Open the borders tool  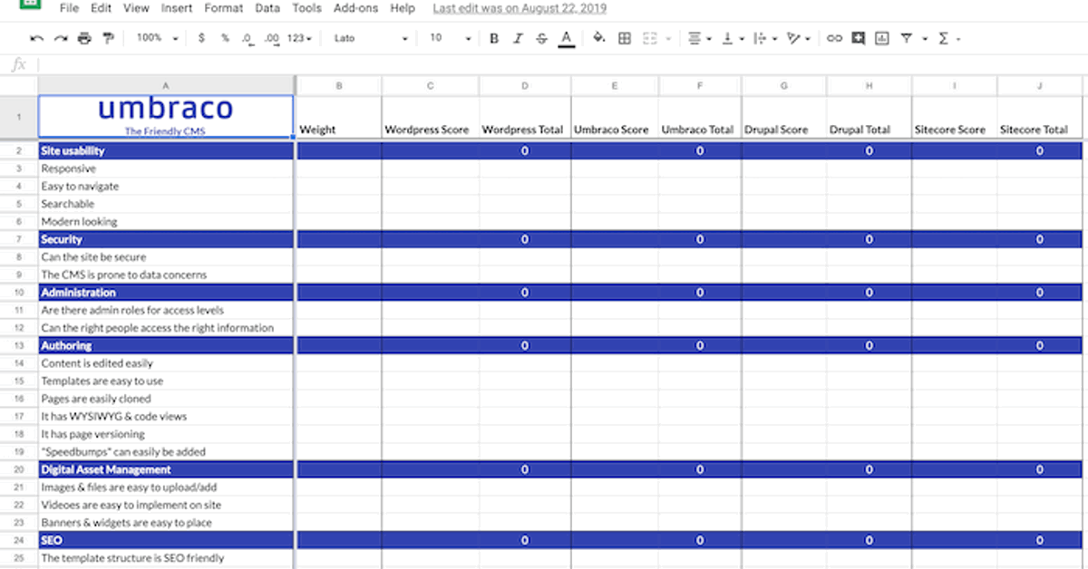[625, 38]
